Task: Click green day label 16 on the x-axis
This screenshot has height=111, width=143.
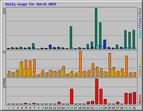Action: tap(71, 108)
